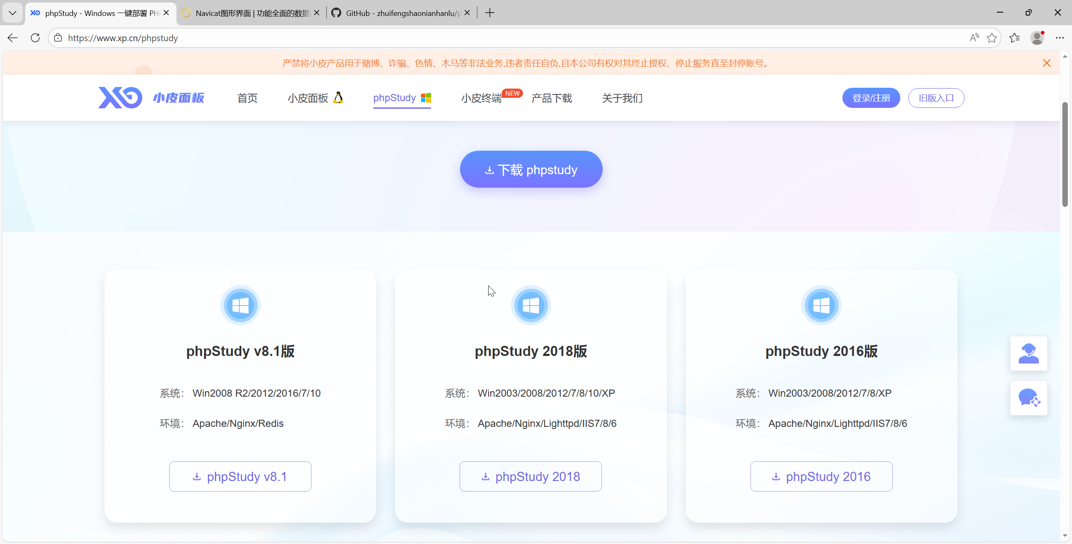Add this page to favorites star icon

point(992,38)
